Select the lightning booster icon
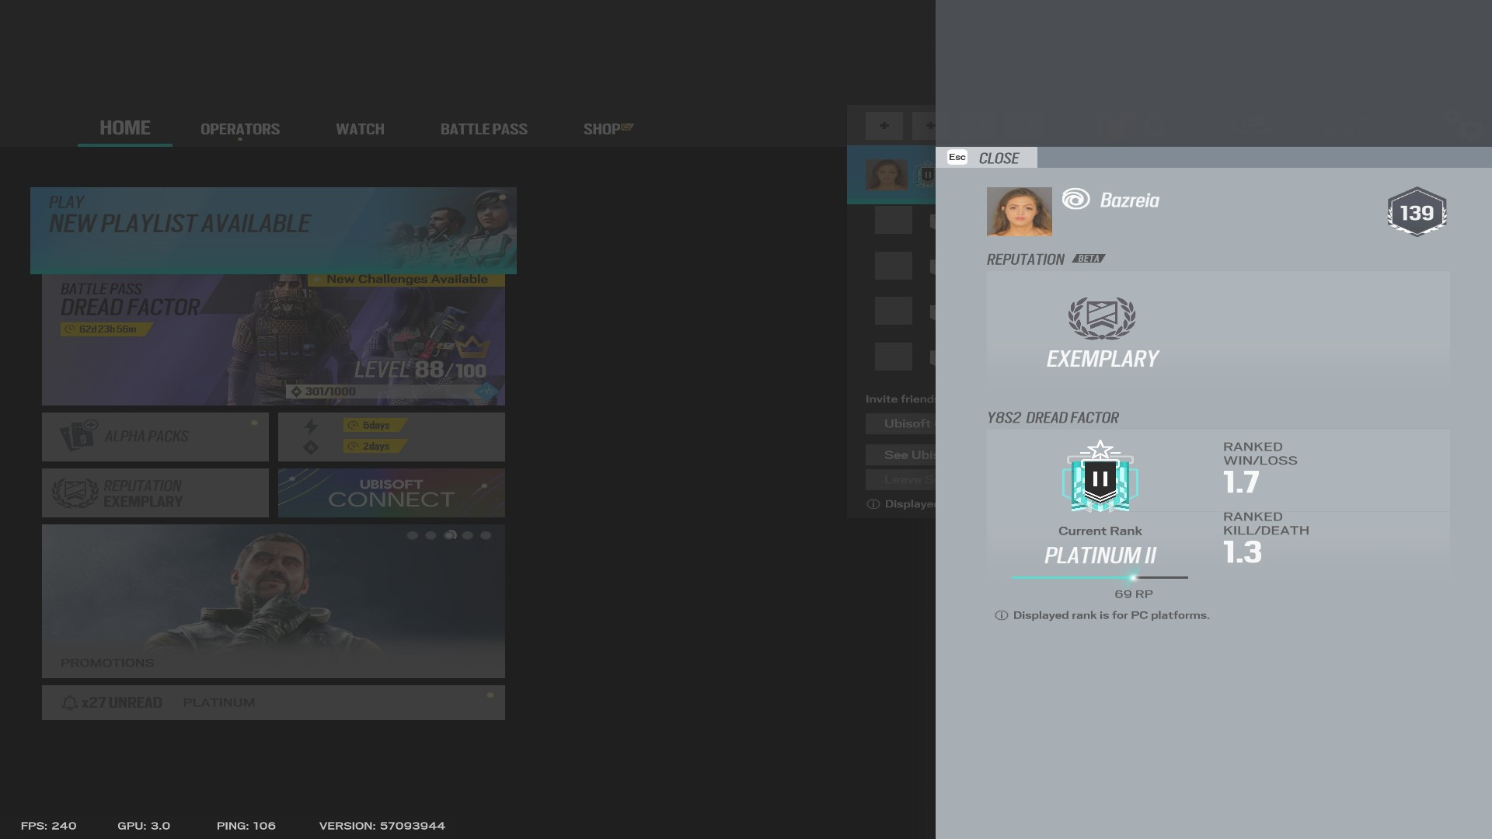1492x839 pixels. [311, 426]
